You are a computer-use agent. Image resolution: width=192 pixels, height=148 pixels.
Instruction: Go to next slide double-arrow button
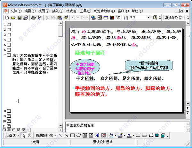(x=188, y=112)
